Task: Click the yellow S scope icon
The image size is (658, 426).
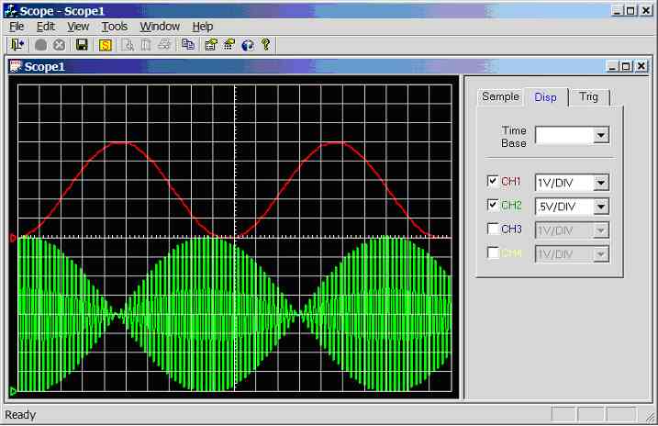Action: 105,44
